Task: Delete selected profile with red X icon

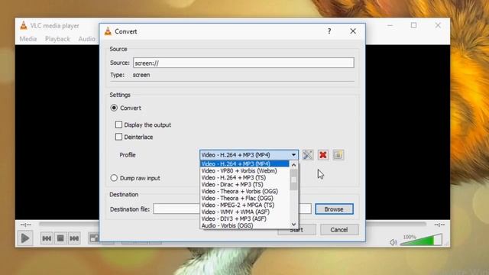Action: pos(322,154)
